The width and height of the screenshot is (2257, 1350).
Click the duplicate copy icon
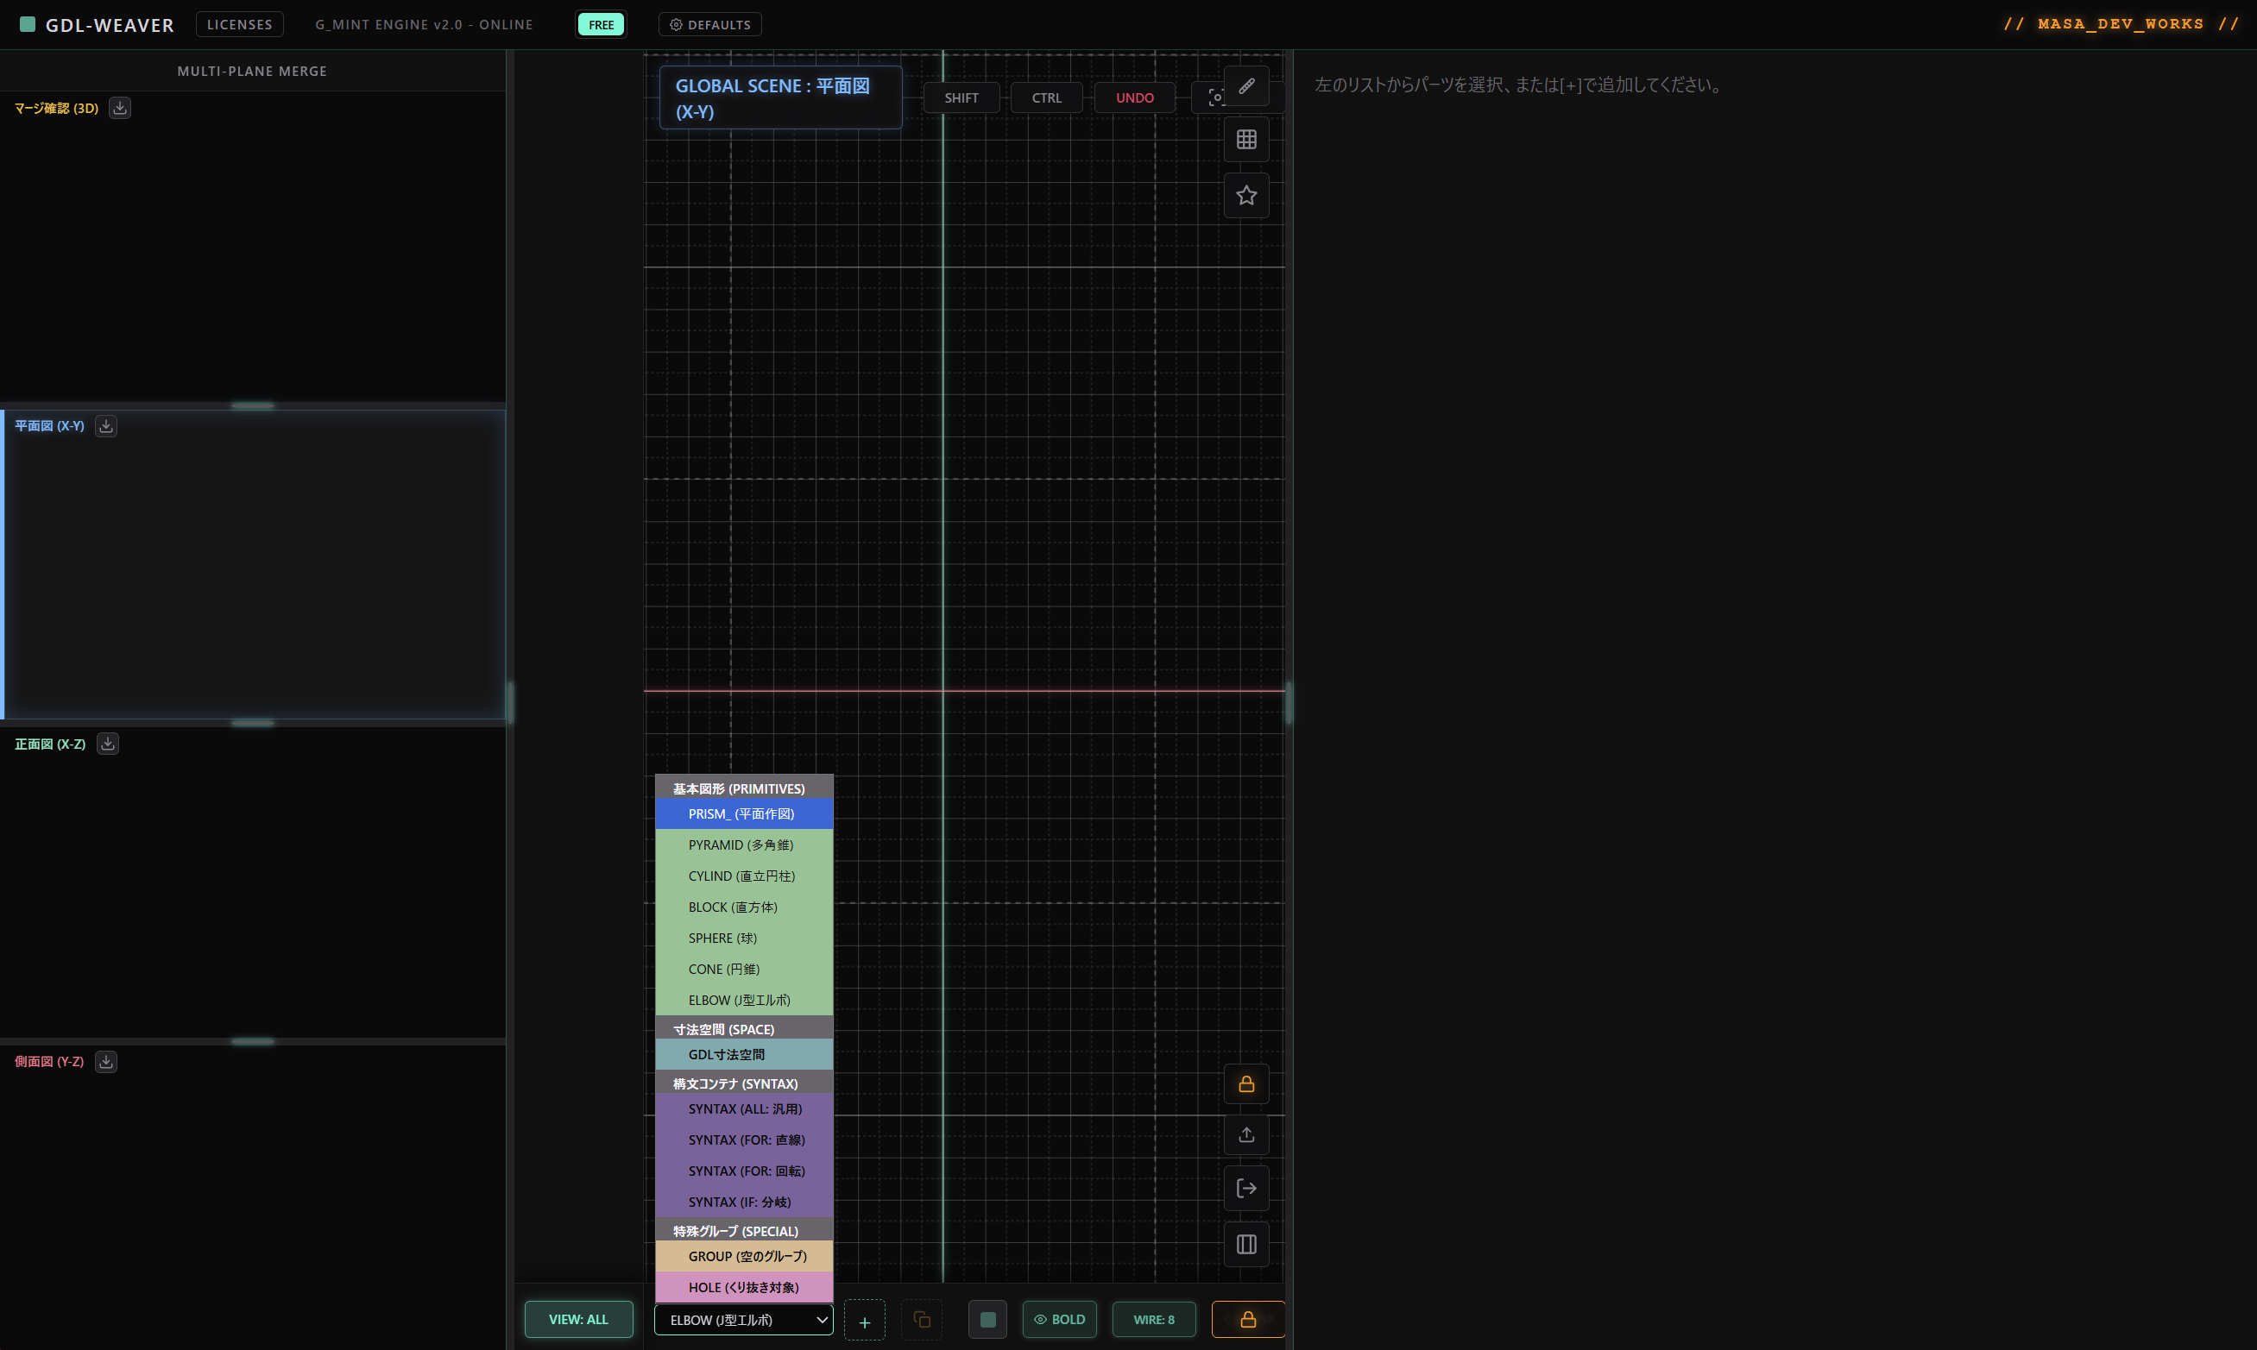point(921,1319)
